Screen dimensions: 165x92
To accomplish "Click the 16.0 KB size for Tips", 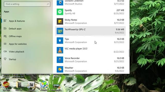I will click(x=121, y=39).
